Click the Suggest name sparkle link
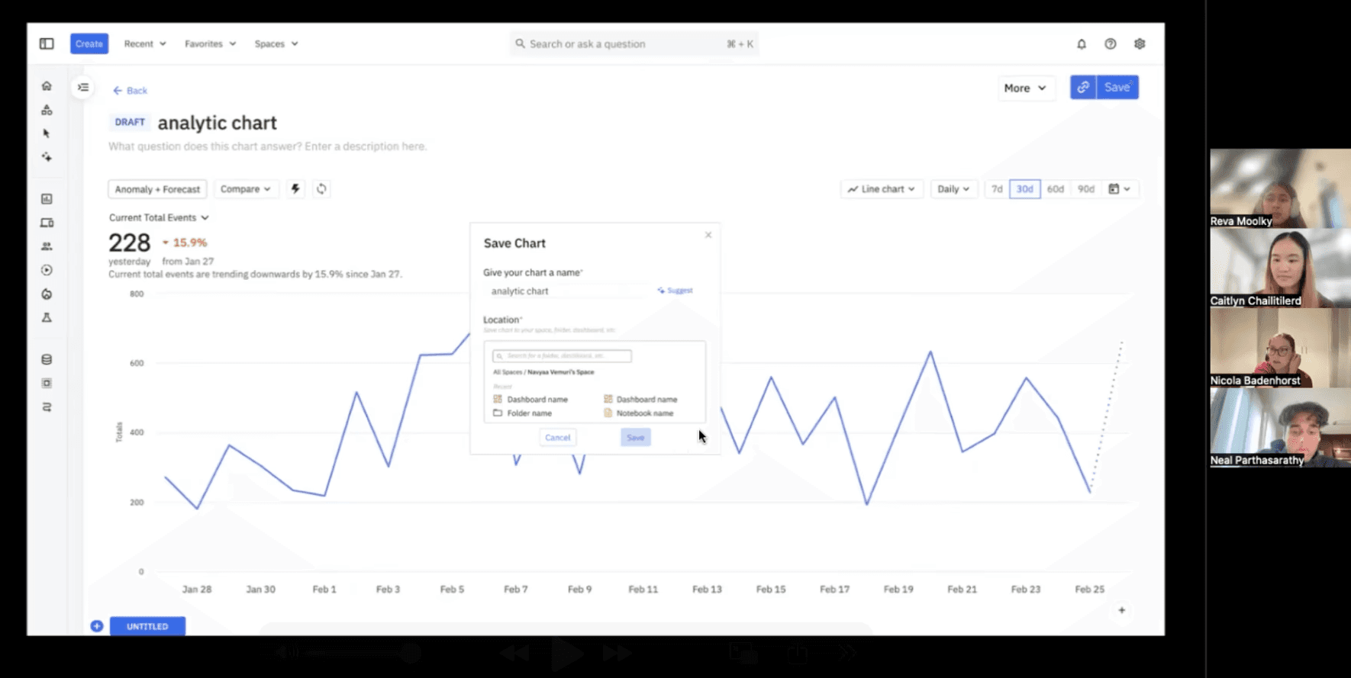Image resolution: width=1351 pixels, height=678 pixels. pyautogui.click(x=675, y=291)
